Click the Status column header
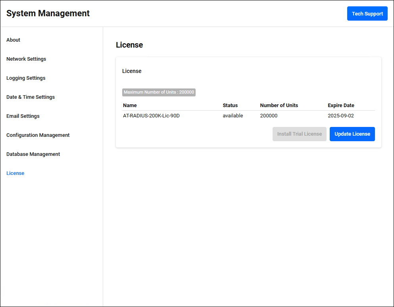The image size is (394, 307). click(230, 106)
